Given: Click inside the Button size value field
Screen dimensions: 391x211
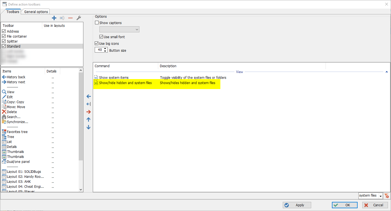Looking at the screenshot, I should (x=99, y=50).
